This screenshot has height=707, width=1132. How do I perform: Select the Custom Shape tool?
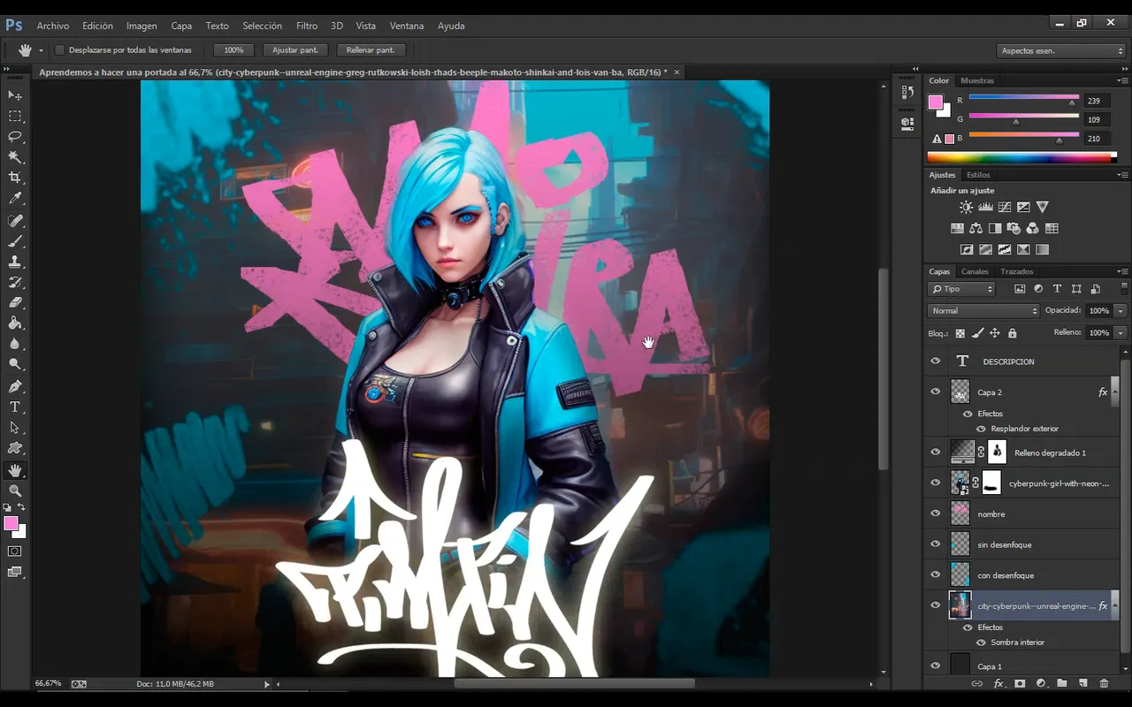15,449
